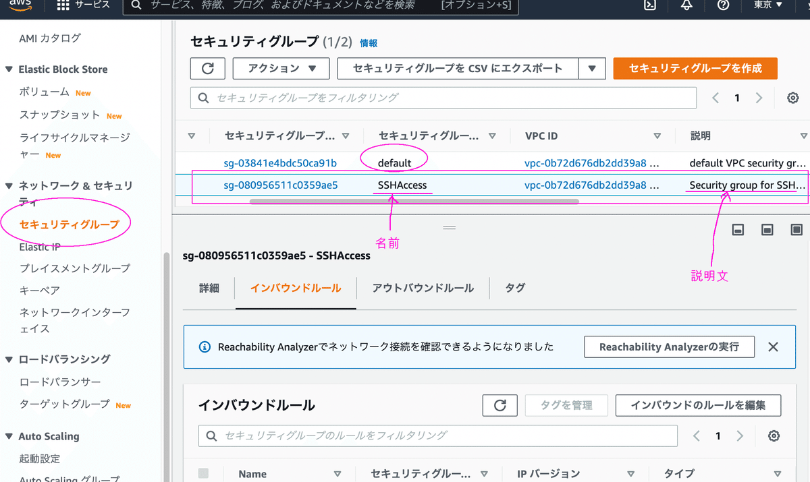The width and height of the screenshot is (810, 482).
Task: Go to previous page of inbound rules
Action: click(697, 436)
